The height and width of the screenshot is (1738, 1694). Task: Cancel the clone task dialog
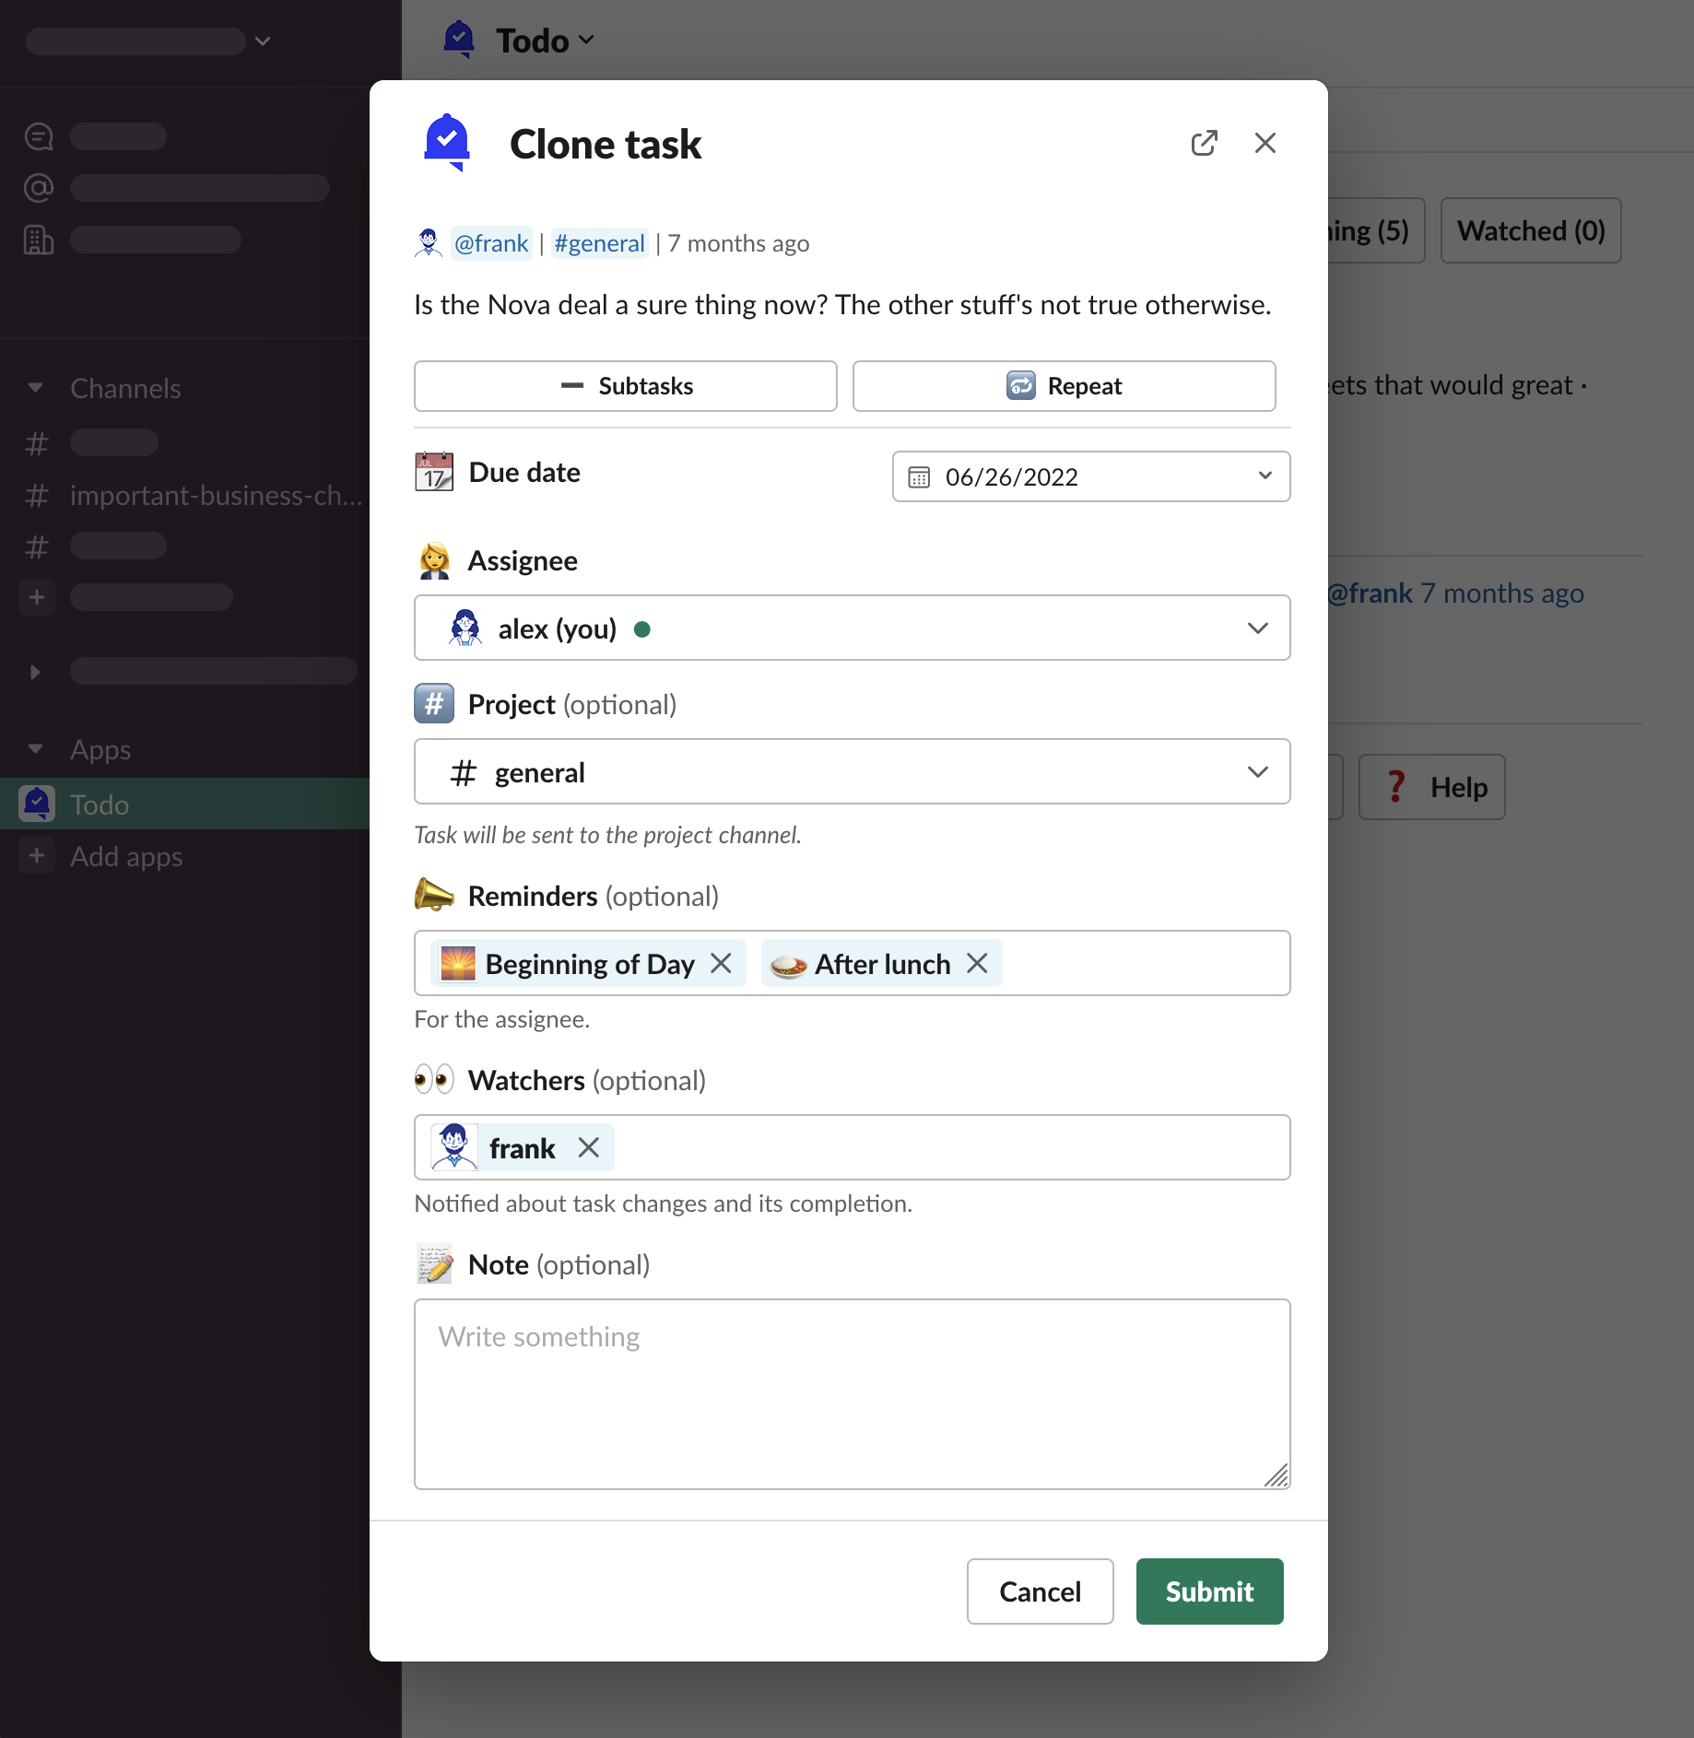tap(1040, 1591)
